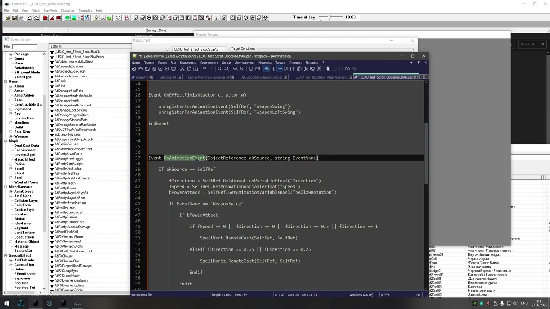
Task: Toggle Notepad++ indent guide icon
Action: coord(279,69)
